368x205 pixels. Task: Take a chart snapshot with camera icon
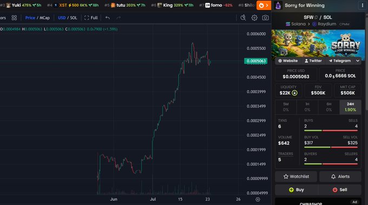point(265,18)
